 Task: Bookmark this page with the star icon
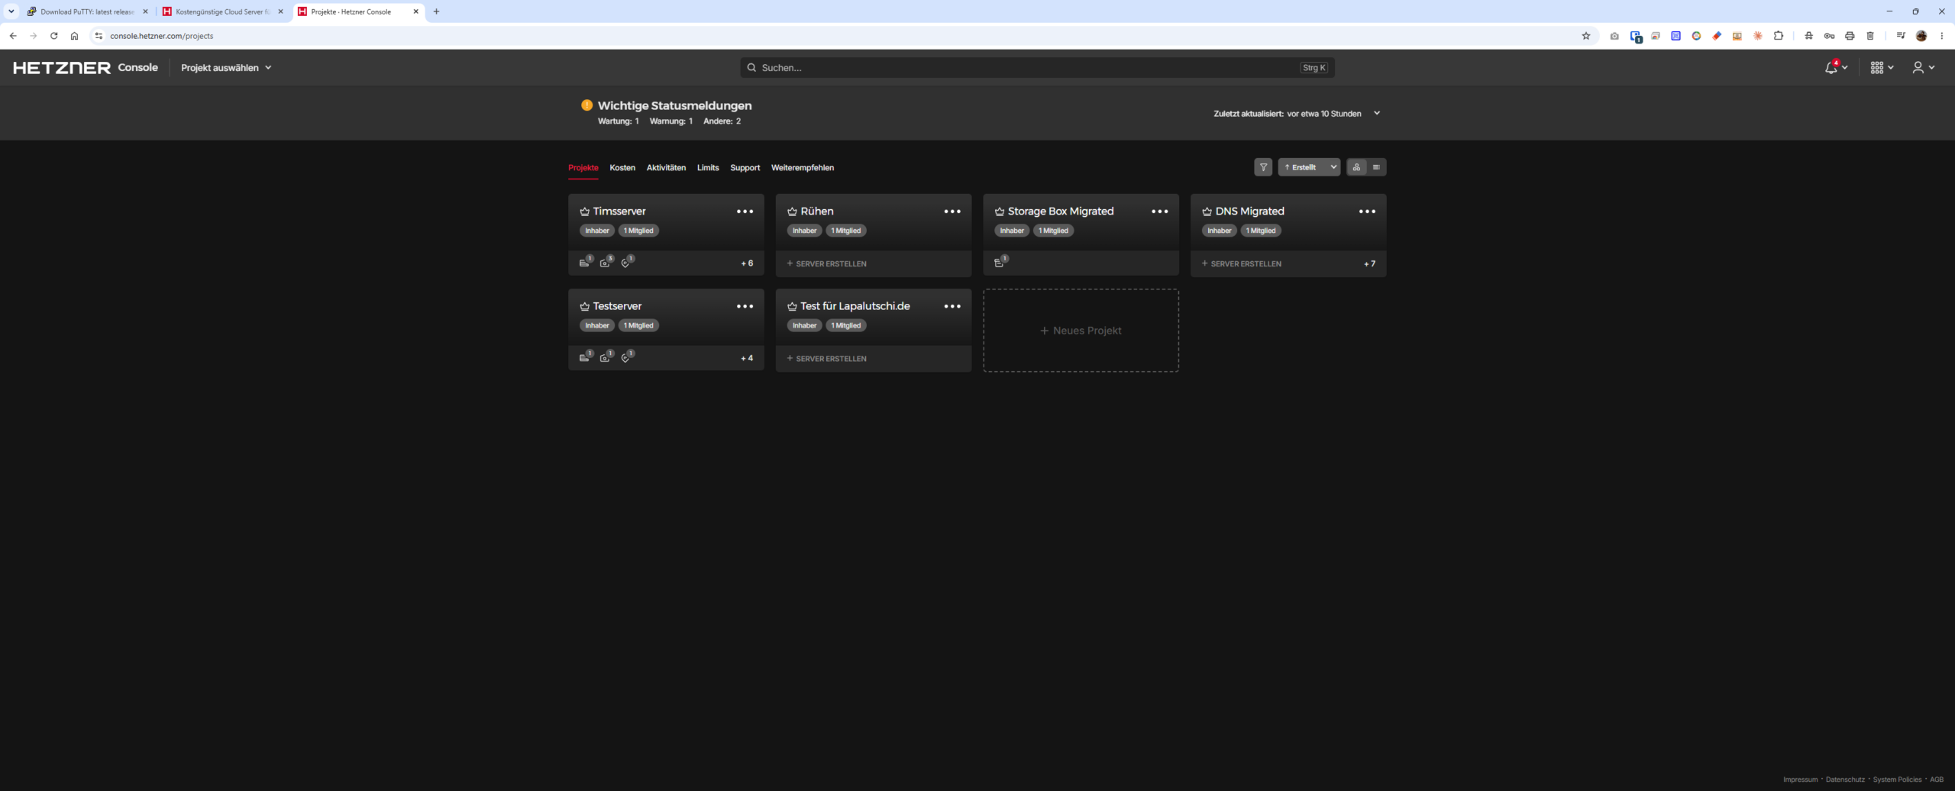coord(1585,36)
